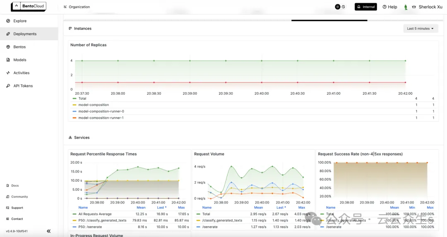Toggle the Total series in replicas legend

click(82, 98)
